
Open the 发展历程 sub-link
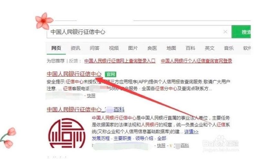[x=101, y=138]
